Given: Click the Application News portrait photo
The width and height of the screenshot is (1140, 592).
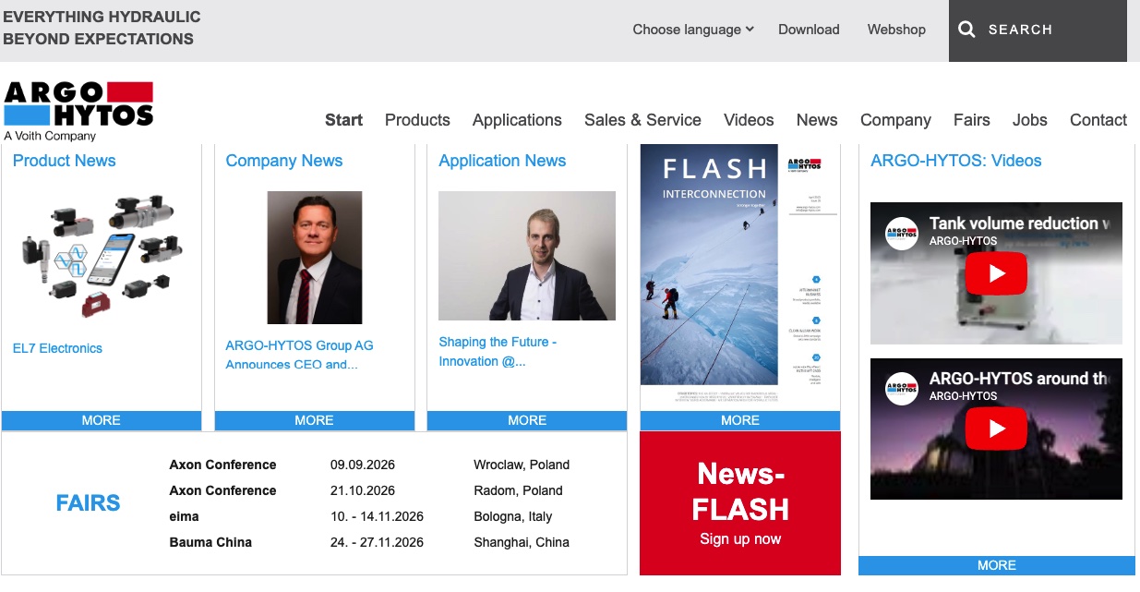Looking at the screenshot, I should (x=527, y=256).
